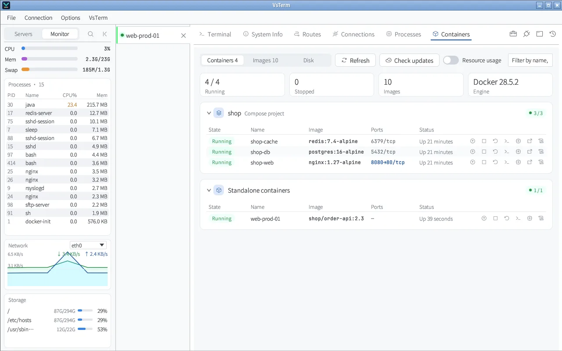Stop the web-prod-01 standalone container

pos(495,218)
